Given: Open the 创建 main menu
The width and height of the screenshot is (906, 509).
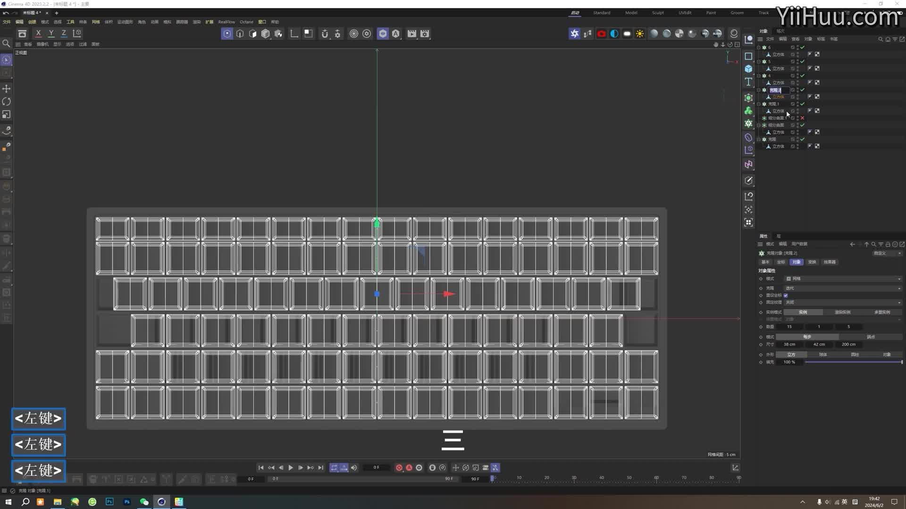Looking at the screenshot, I should tap(32, 22).
